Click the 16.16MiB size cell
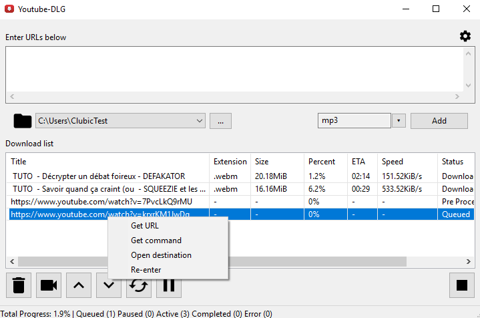Screen dimensions: 480x318 click(271, 189)
